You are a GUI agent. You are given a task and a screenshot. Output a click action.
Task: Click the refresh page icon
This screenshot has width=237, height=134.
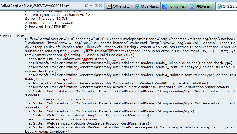[96, 6]
